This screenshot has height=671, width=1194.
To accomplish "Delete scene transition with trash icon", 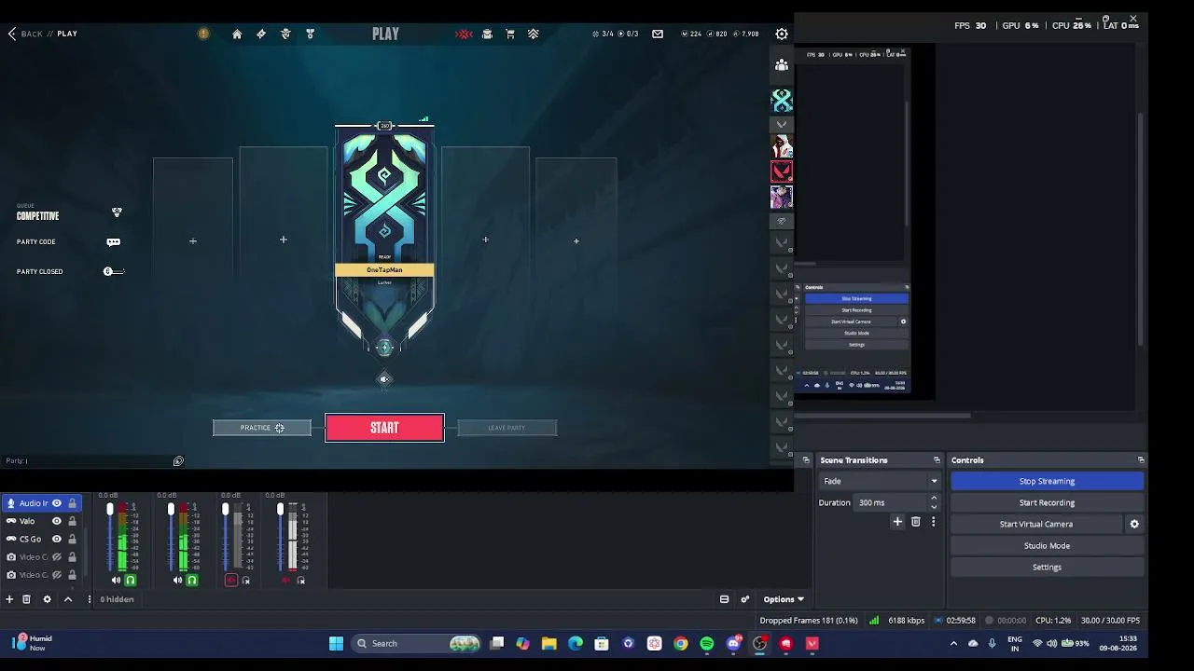I will click(x=915, y=522).
